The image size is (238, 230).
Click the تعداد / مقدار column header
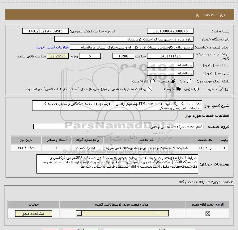coord(57,140)
